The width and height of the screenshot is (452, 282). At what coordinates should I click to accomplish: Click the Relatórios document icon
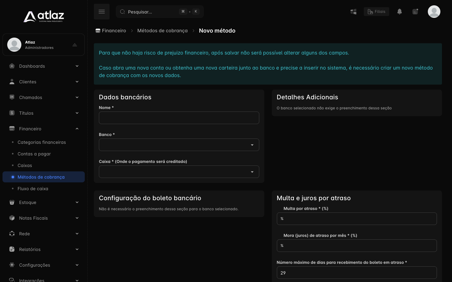coord(12,249)
